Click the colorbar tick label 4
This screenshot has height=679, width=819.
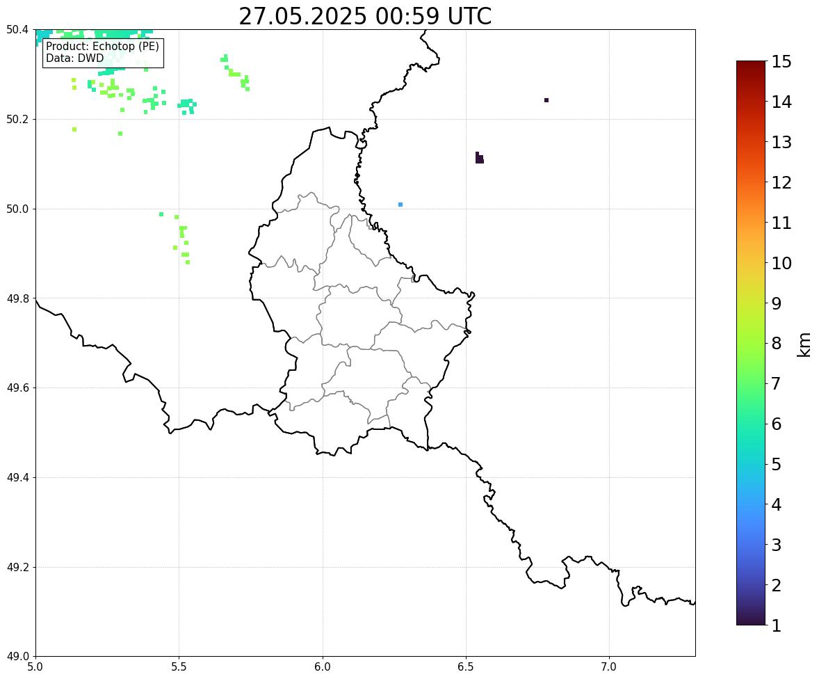click(777, 504)
